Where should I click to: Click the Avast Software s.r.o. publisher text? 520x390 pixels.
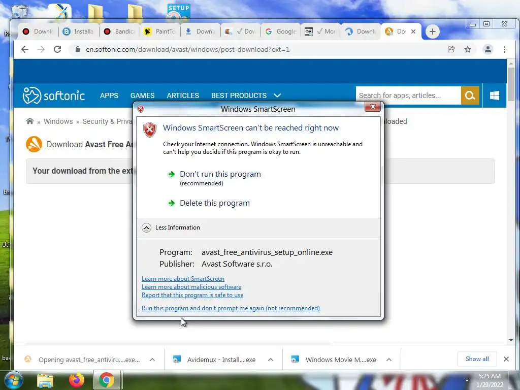(x=237, y=264)
